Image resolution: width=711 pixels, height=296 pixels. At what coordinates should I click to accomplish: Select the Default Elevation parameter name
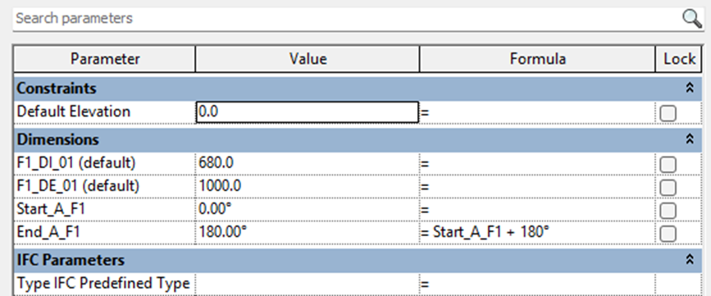(x=74, y=112)
